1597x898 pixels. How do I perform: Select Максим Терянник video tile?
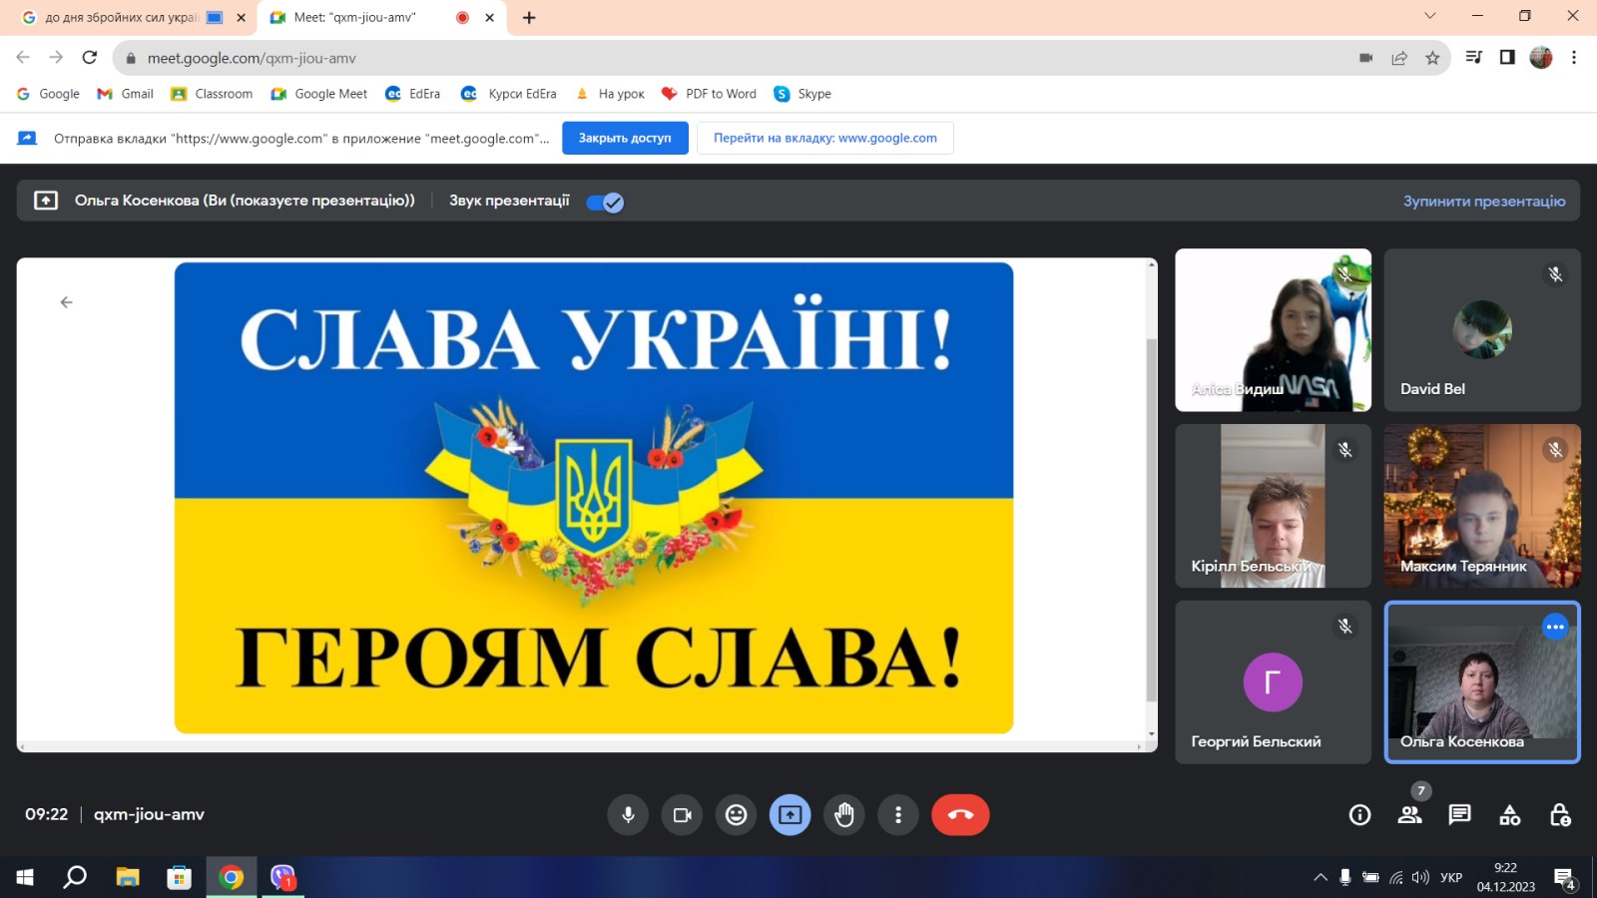click(x=1481, y=506)
